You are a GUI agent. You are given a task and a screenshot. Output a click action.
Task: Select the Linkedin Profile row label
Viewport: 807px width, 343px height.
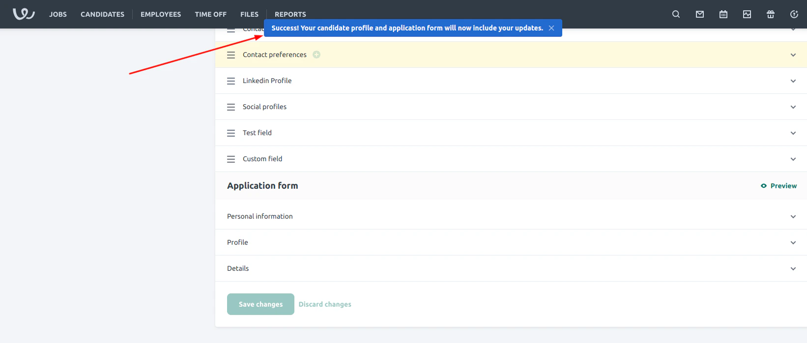click(x=267, y=81)
